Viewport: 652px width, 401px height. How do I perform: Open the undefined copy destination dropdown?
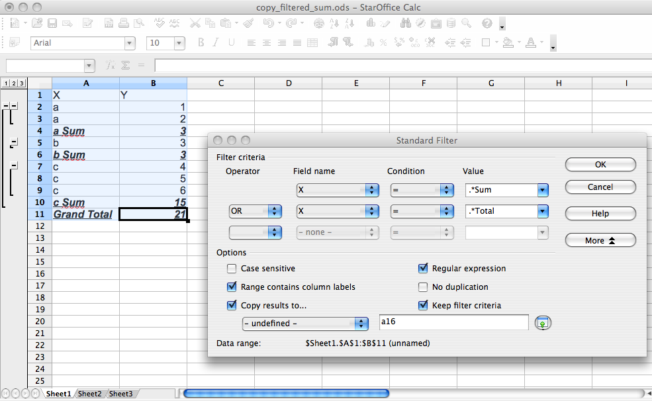click(361, 324)
